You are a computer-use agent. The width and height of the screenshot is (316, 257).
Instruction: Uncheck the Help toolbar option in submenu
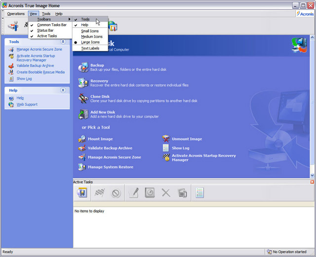click(90, 25)
